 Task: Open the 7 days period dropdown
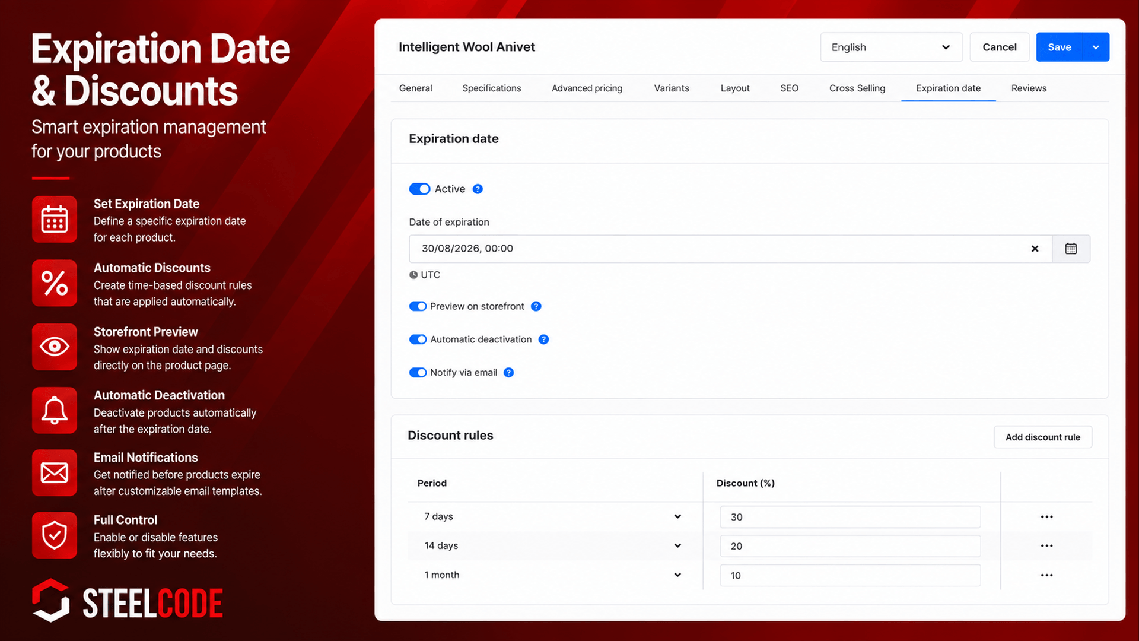(x=553, y=517)
